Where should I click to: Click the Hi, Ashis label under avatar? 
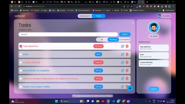point(154,36)
